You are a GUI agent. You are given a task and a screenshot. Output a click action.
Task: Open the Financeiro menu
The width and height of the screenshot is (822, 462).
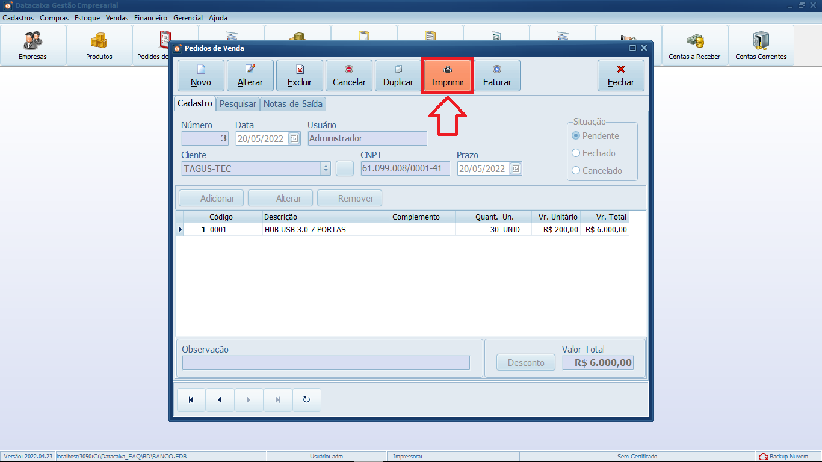[x=150, y=18]
